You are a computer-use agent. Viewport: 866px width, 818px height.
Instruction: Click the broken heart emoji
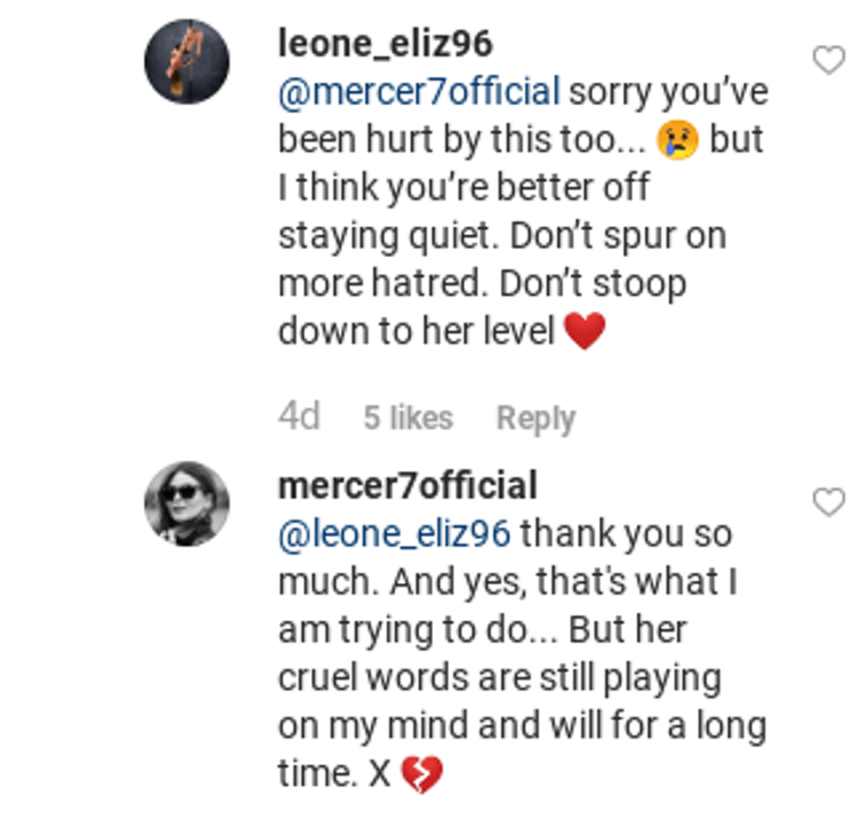421,775
